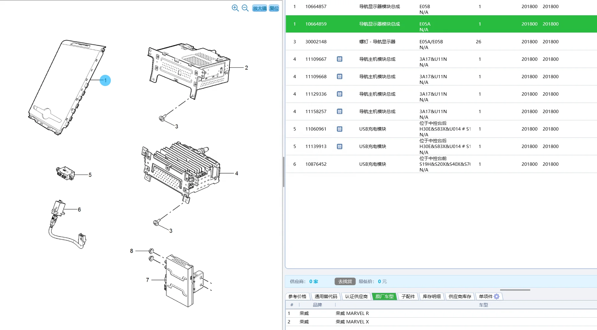Select callout number 2 in diagram
The width and height of the screenshot is (597, 330).
pyautogui.click(x=246, y=68)
